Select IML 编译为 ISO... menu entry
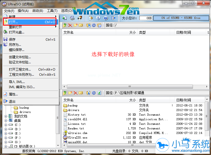The width and height of the screenshot is (211, 155). [30, 87]
